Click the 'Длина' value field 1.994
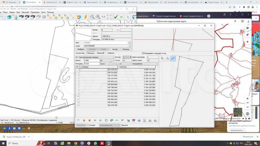 (92, 61)
